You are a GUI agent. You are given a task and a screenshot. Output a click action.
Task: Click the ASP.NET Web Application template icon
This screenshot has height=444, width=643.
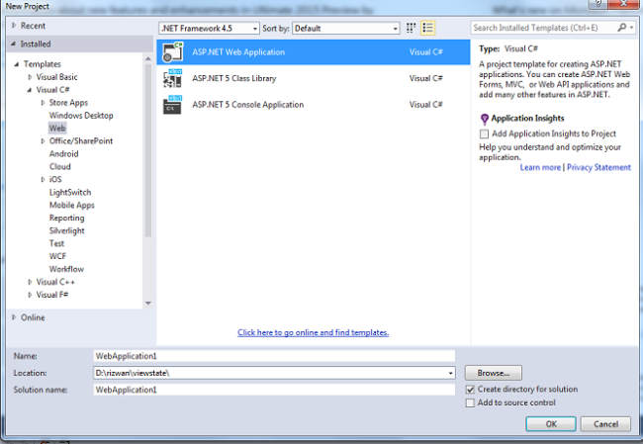173,52
